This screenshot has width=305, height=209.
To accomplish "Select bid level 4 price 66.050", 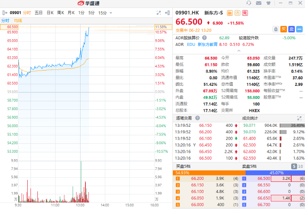I will pos(197,198).
